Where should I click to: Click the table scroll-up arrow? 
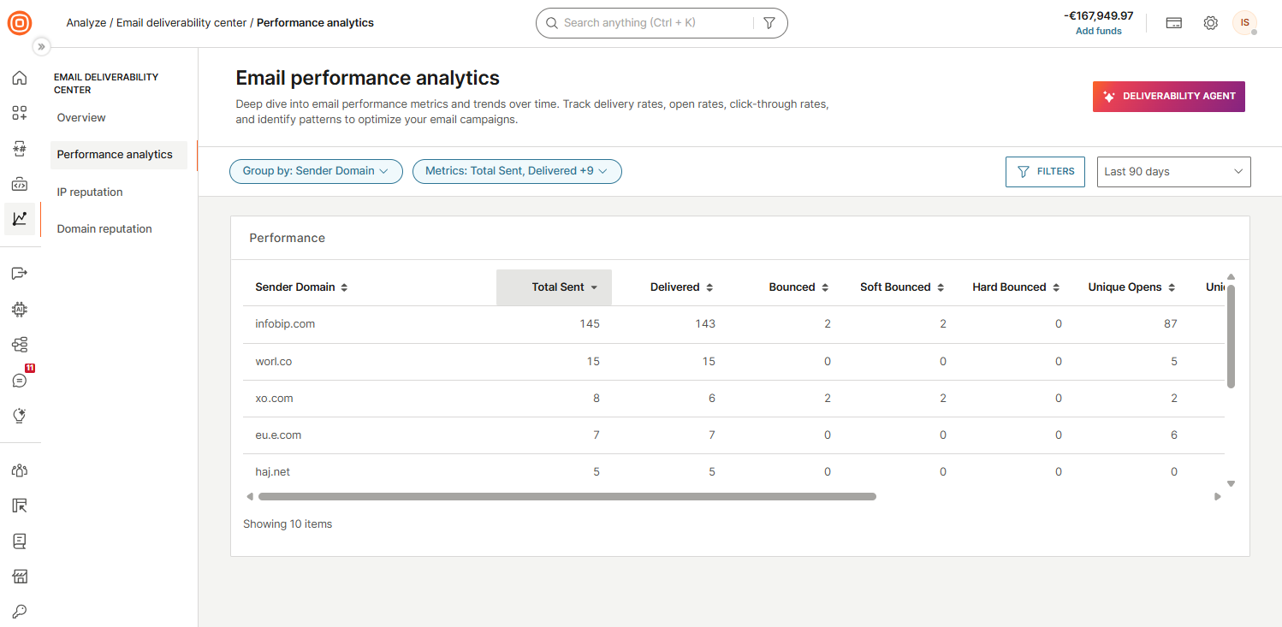[1231, 276]
